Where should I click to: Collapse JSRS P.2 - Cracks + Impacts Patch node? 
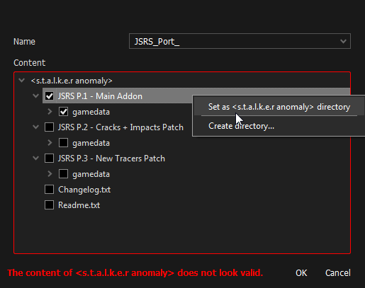tap(35, 127)
